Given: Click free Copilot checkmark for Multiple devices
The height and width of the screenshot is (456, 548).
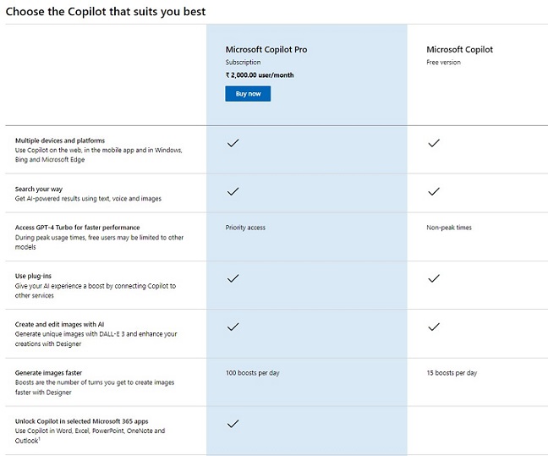Looking at the screenshot, I should [x=434, y=143].
